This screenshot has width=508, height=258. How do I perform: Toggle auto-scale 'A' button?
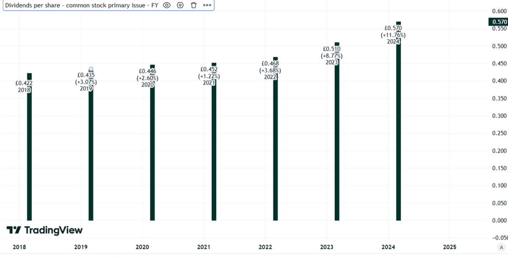[x=501, y=247]
